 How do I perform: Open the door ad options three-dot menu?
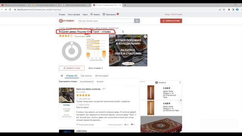(x=180, y=82)
